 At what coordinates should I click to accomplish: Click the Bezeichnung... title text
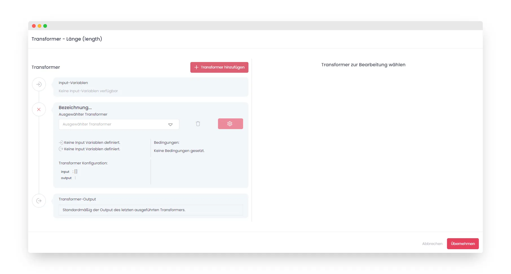[x=75, y=108]
